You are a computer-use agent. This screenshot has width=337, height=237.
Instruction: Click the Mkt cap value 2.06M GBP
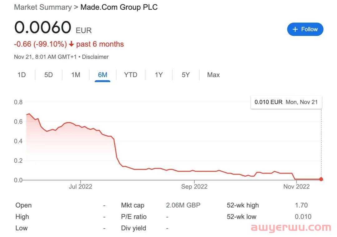[x=183, y=205]
